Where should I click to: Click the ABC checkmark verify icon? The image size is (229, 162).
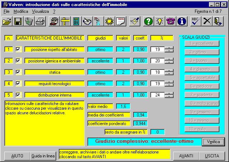point(195,21)
